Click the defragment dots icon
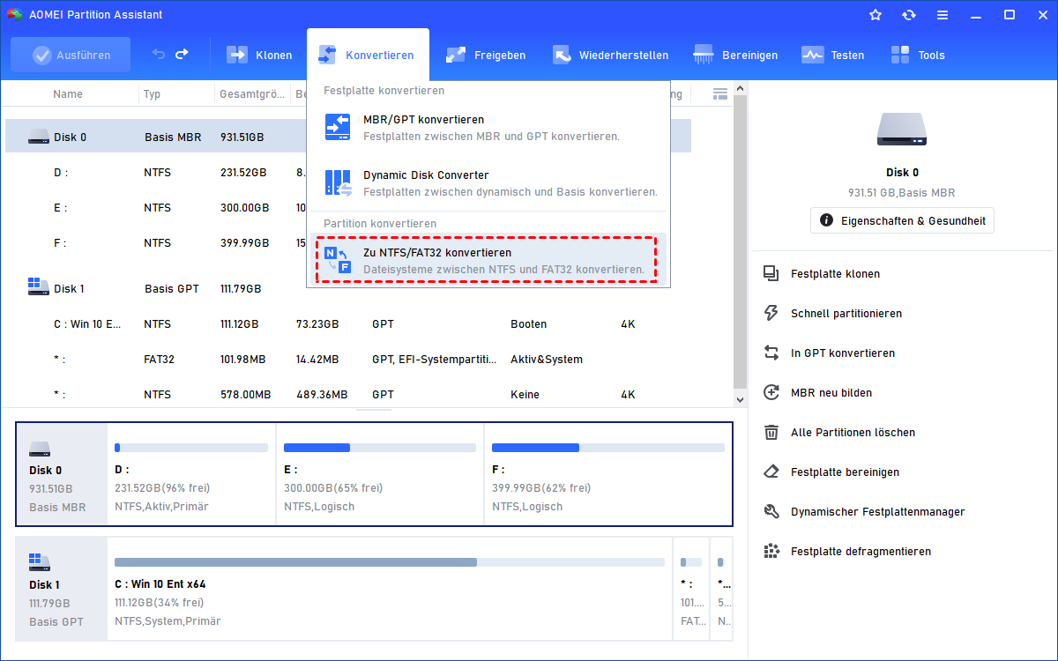This screenshot has width=1058, height=661. [x=771, y=552]
